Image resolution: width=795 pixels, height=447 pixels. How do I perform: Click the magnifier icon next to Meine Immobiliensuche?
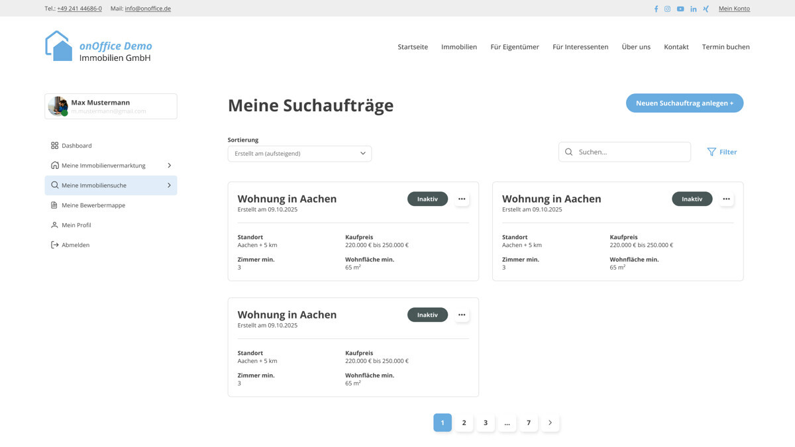tap(54, 185)
